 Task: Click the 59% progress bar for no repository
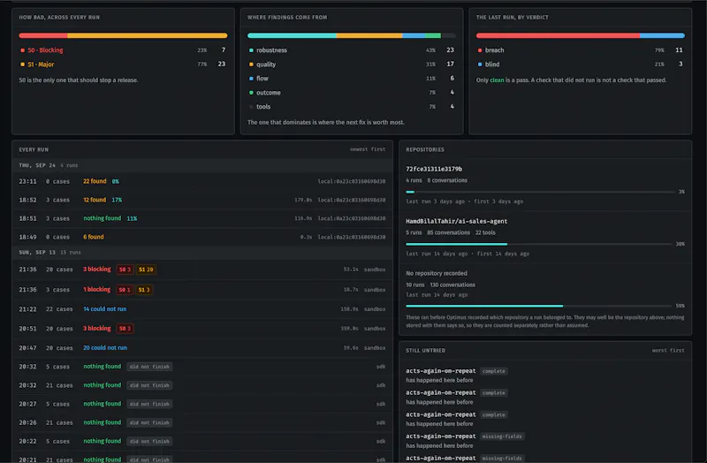pos(539,306)
